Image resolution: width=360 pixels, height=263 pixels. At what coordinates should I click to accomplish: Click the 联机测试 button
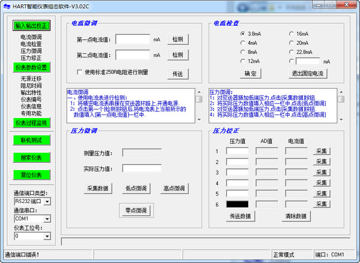(31, 140)
